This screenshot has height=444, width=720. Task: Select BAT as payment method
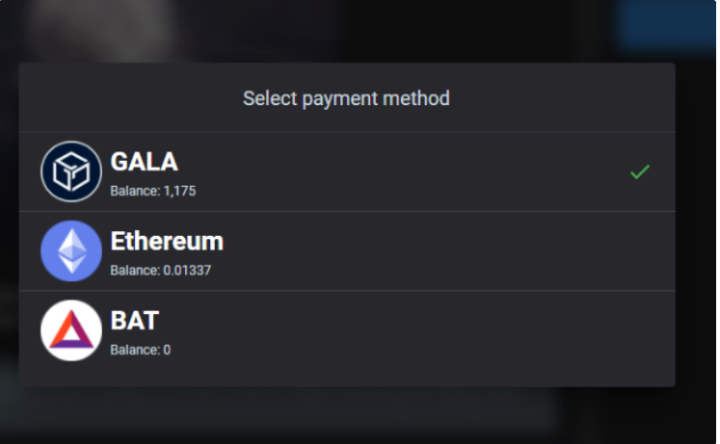pos(347,330)
